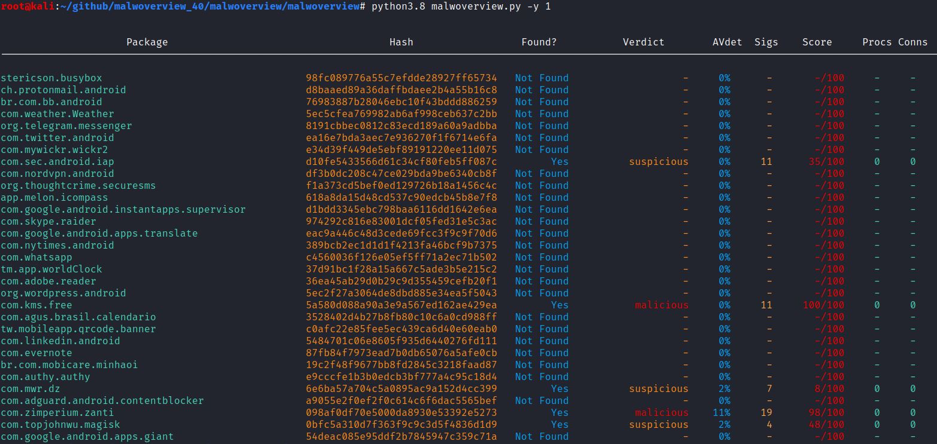The width and height of the screenshot is (937, 444).
Task: Click Not Found status for com.whatsapp
Action: 542,257
